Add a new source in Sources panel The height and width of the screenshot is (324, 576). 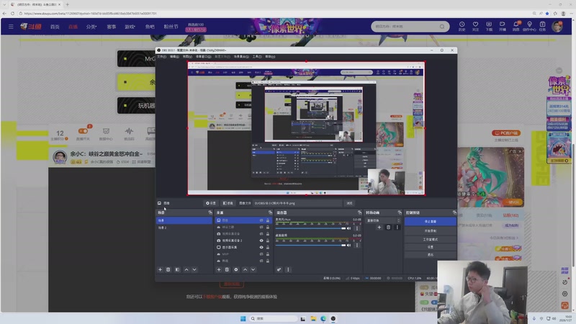219,269
